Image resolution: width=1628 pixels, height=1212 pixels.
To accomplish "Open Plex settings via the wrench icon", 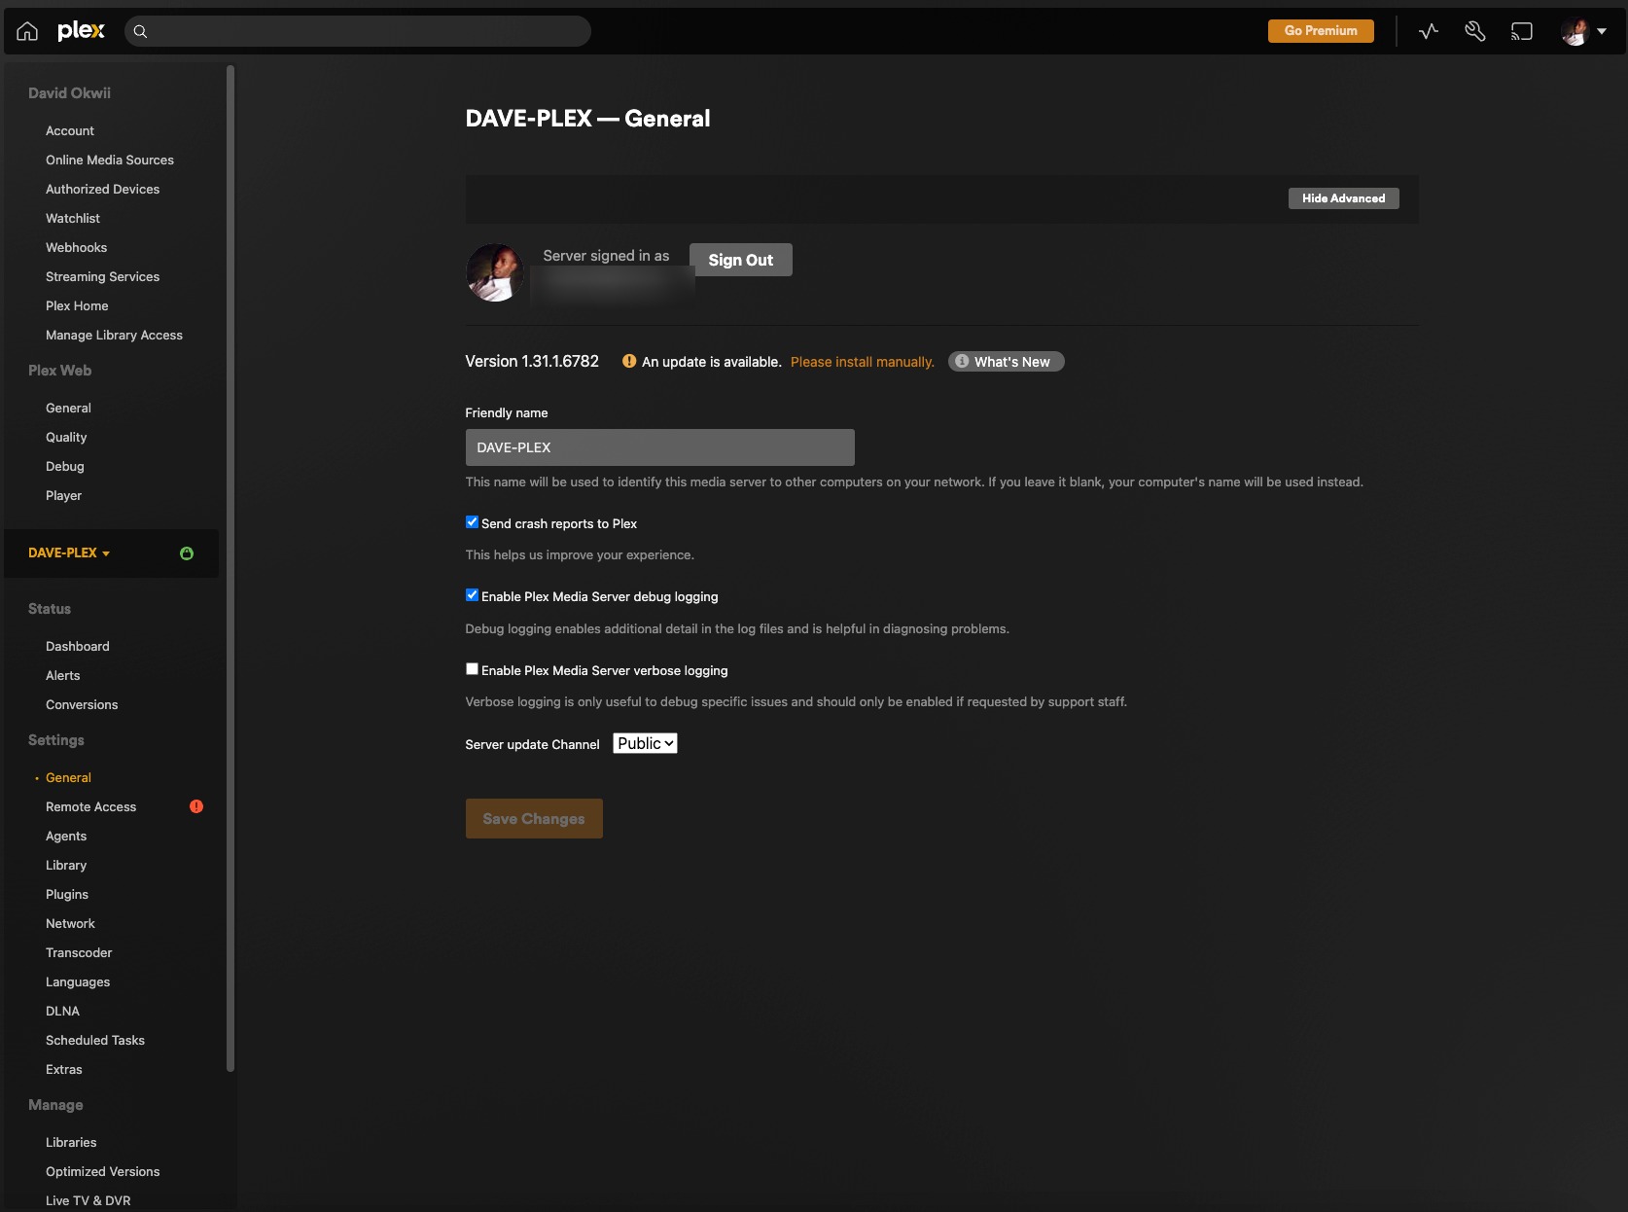I will click(1474, 31).
